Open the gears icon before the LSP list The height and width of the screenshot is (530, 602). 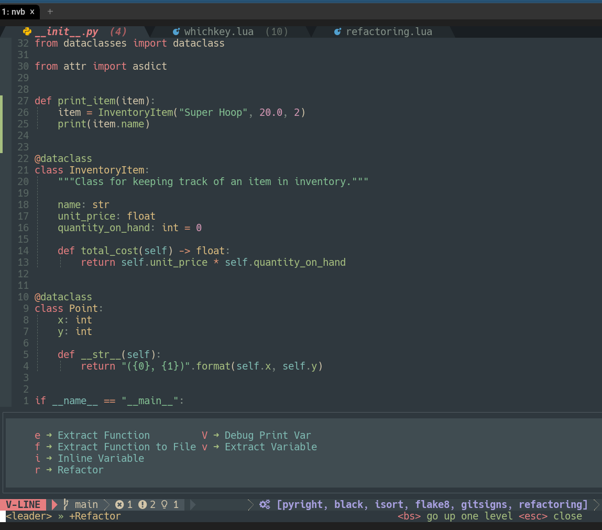coord(265,504)
